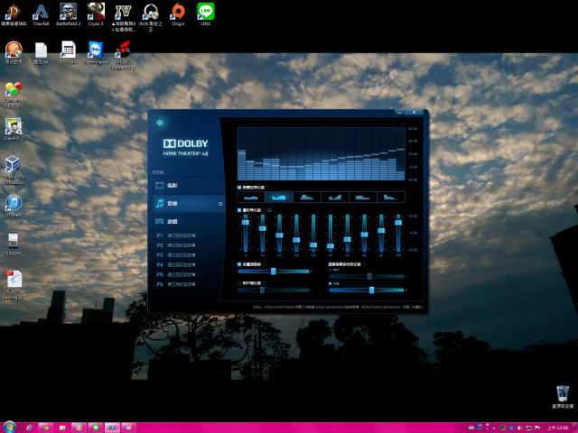The width and height of the screenshot is (578, 433).
Task: Reset the Music profile using its circular arrow
Action: click(220, 204)
